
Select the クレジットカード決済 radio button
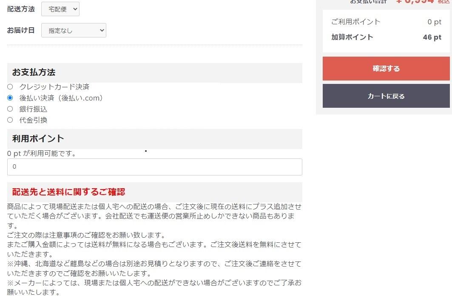point(10,86)
